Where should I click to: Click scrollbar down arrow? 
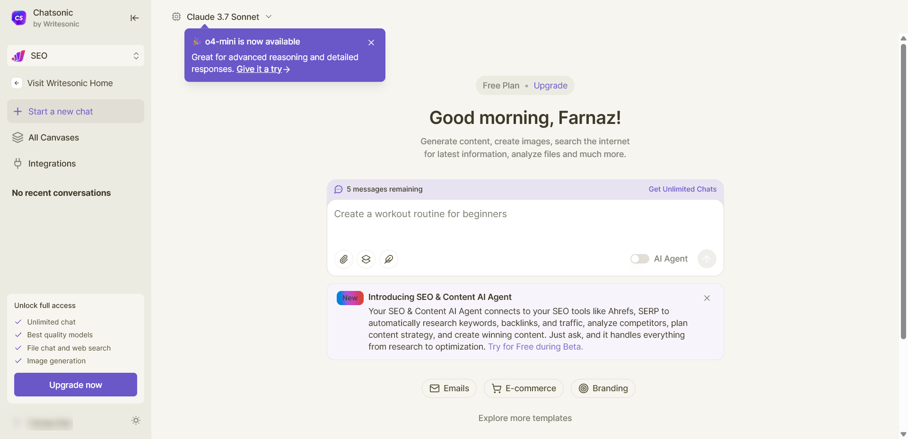tap(903, 434)
